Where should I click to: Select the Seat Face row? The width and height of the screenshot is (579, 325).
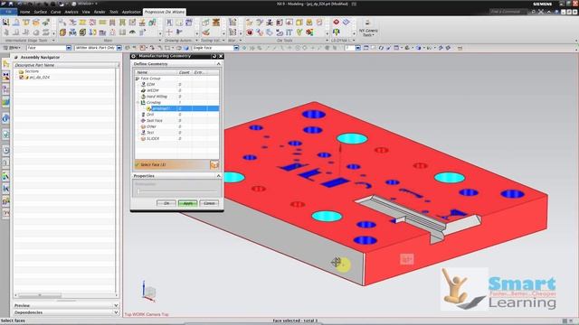coord(177,120)
